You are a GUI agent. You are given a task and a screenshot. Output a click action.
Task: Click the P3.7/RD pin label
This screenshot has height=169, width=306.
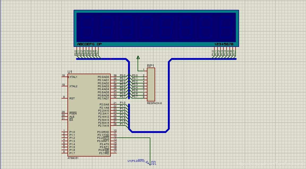tap(104, 153)
